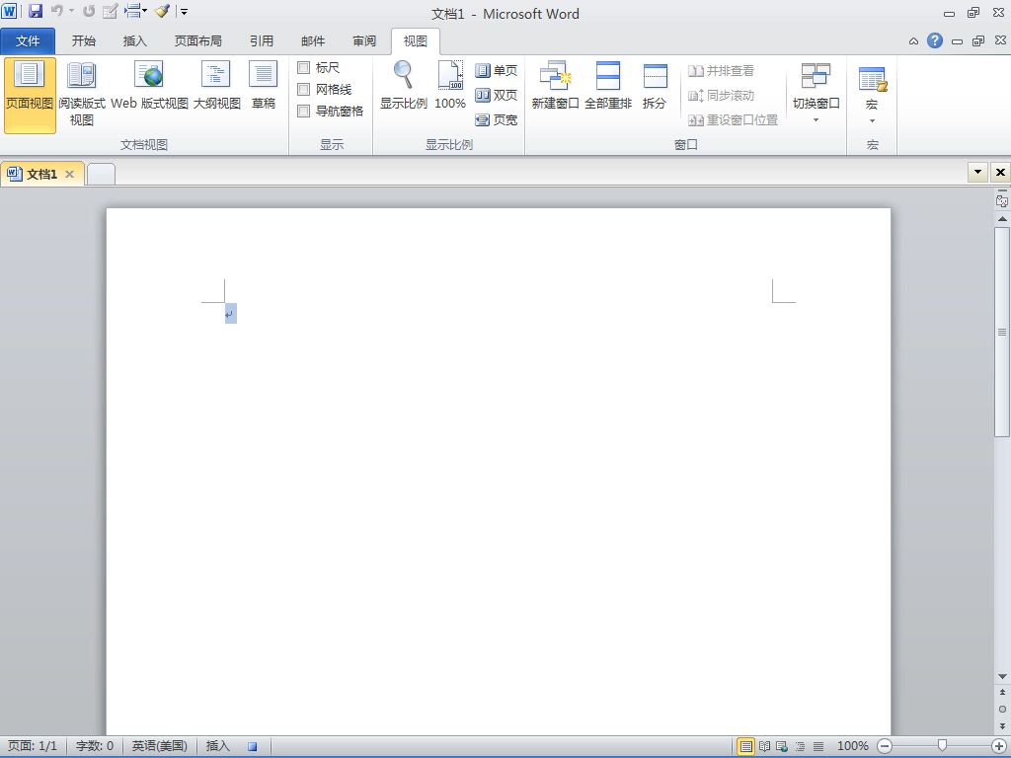Viewport: 1011px width, 758px height.
Task: Enable the 网格线 gridlines checkbox
Action: coord(304,89)
